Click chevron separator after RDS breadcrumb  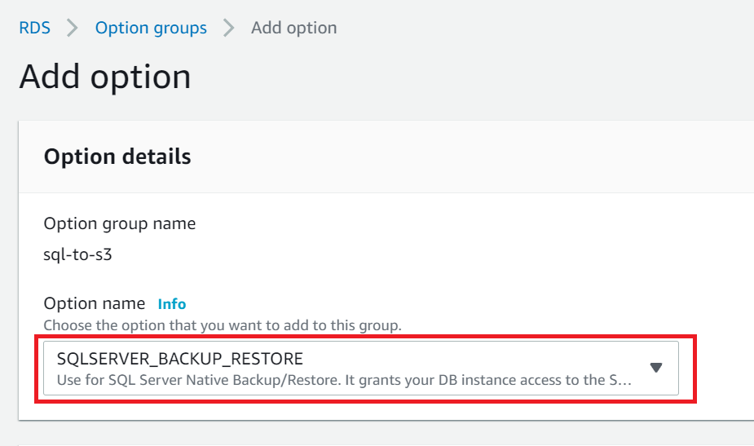tap(73, 28)
